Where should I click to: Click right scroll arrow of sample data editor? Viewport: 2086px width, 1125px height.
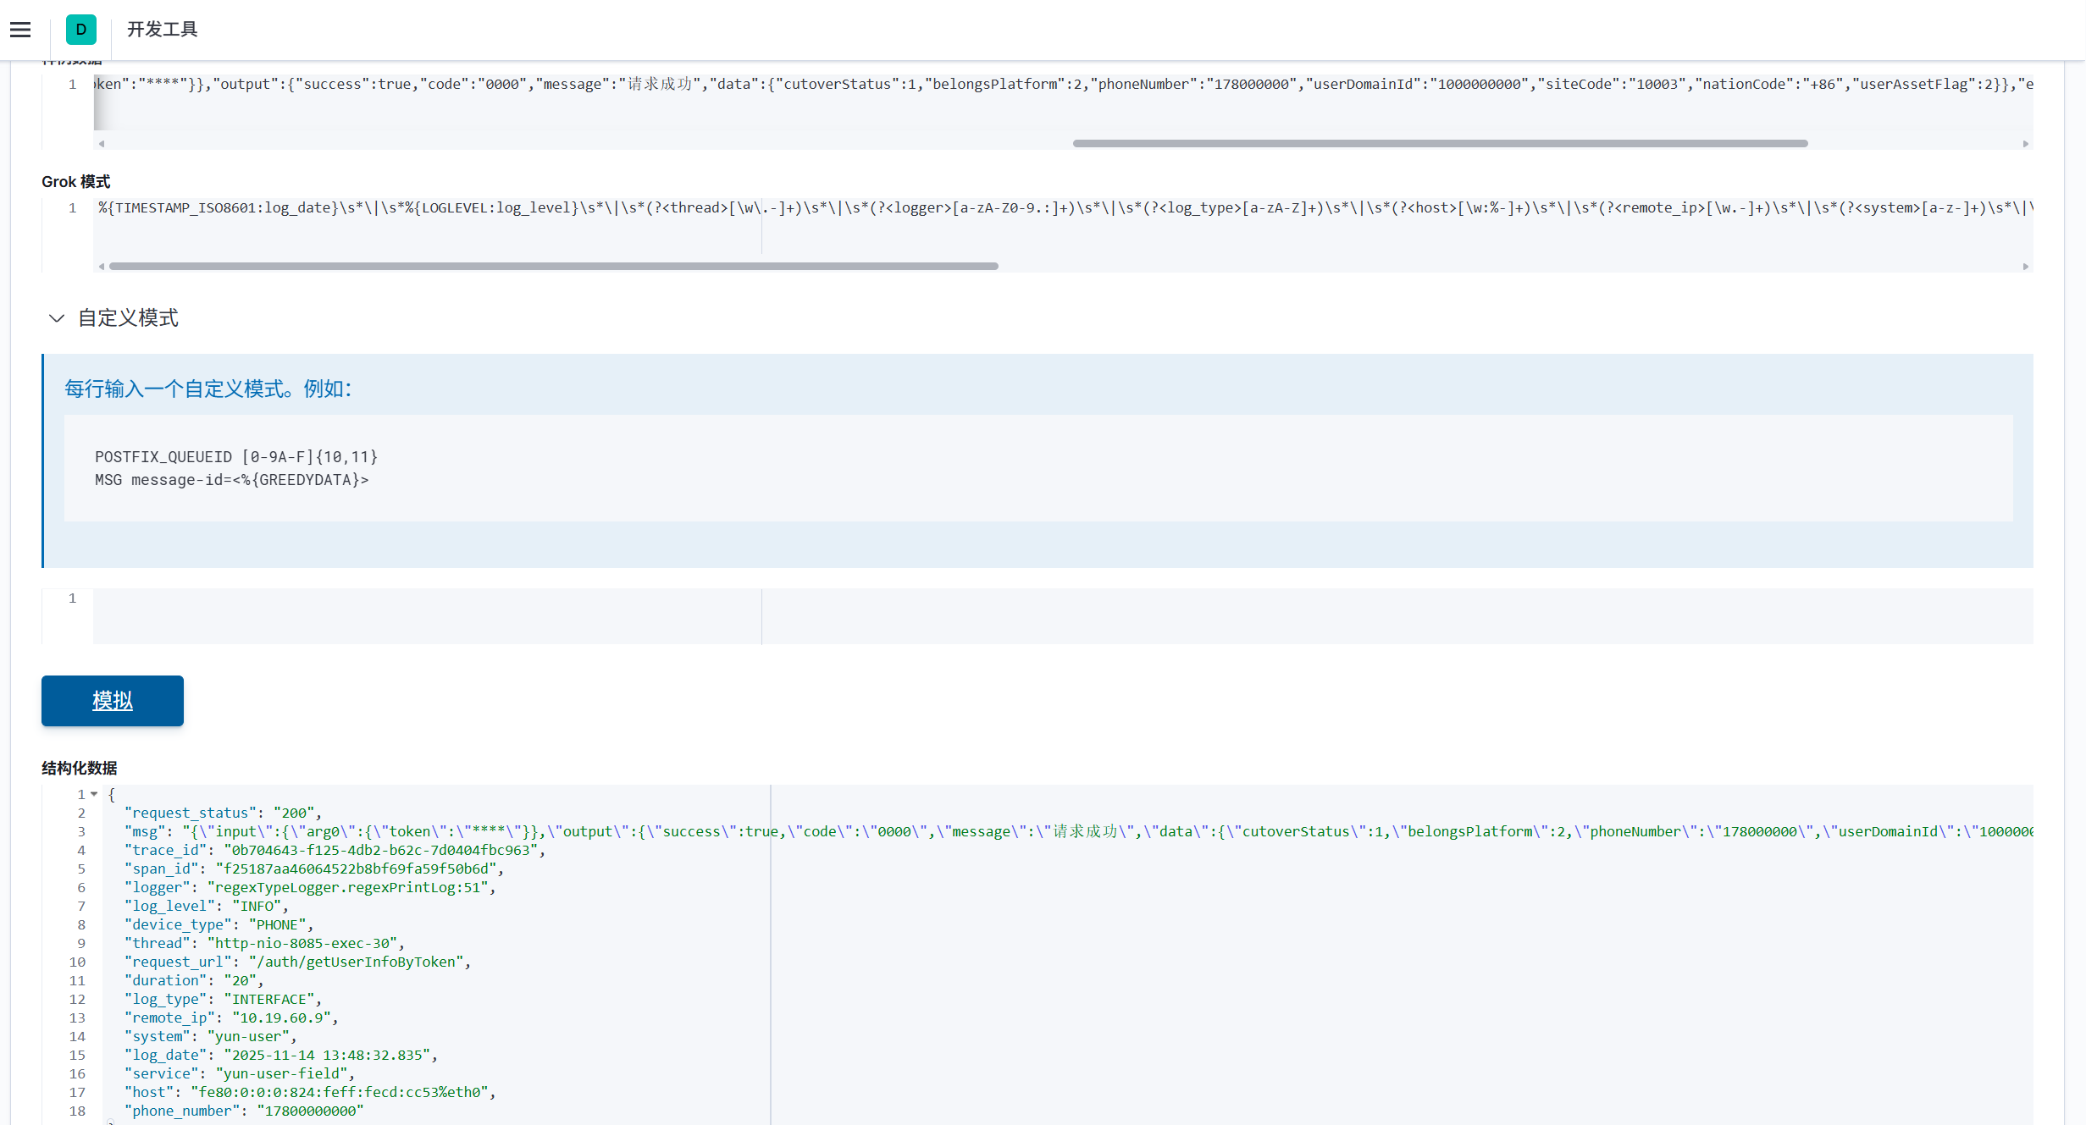coord(2025,144)
